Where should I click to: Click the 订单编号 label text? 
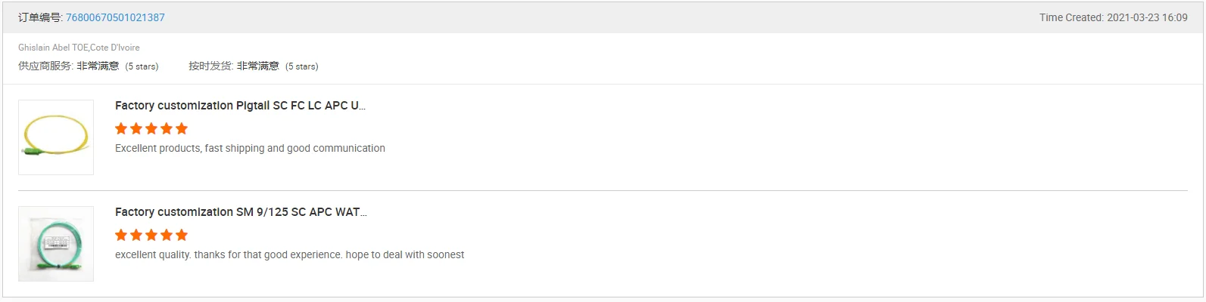40,17
